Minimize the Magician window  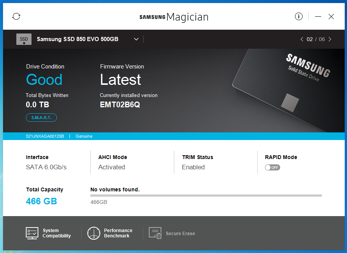point(318,16)
